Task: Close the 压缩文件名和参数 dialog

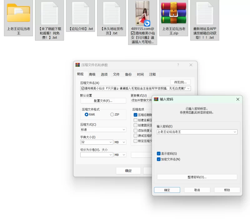Action: [x=191, y=65]
